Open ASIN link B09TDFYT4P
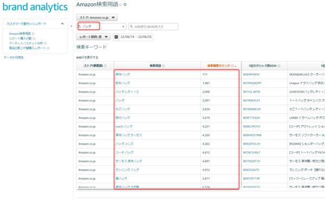 [x=251, y=179]
